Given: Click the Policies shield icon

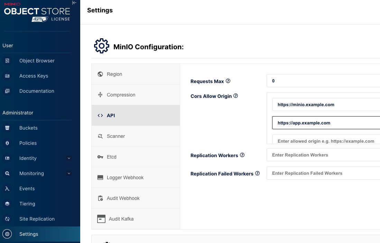Looking at the screenshot, I should 7,143.
